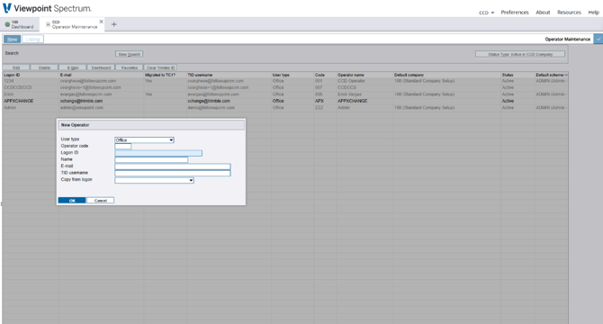Click the Dashboard button above the grid
This screenshot has width=603, height=324.
click(x=101, y=67)
